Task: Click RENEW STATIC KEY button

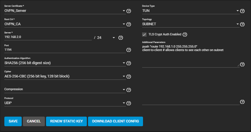Action: tap(66, 121)
